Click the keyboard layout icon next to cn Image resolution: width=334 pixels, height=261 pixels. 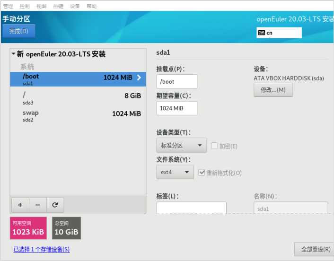pyautogui.click(x=261, y=33)
